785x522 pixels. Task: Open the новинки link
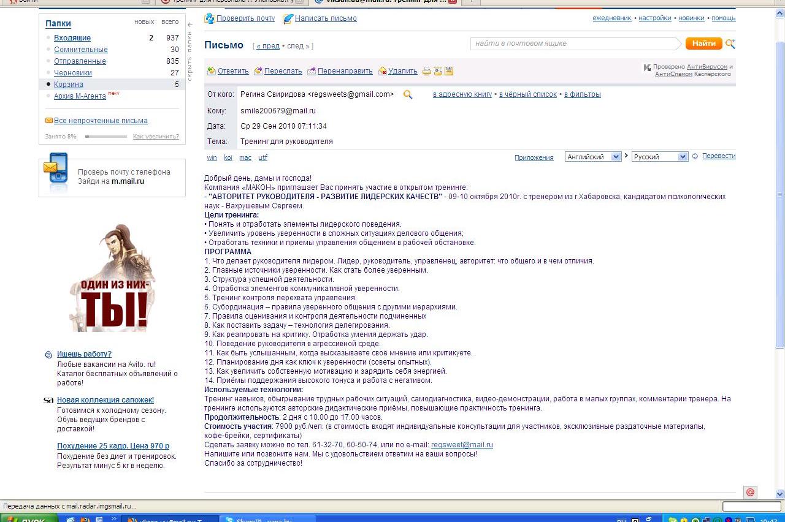pos(691,18)
